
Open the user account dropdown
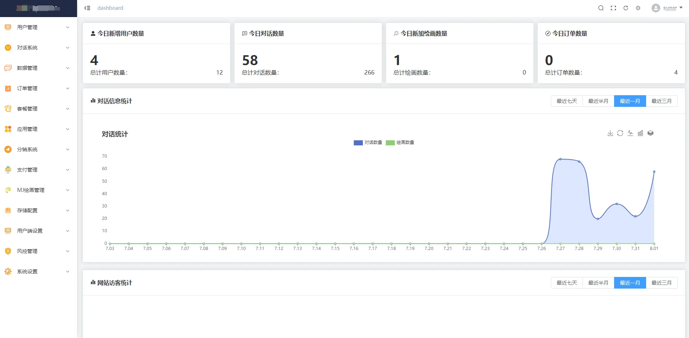coord(667,8)
